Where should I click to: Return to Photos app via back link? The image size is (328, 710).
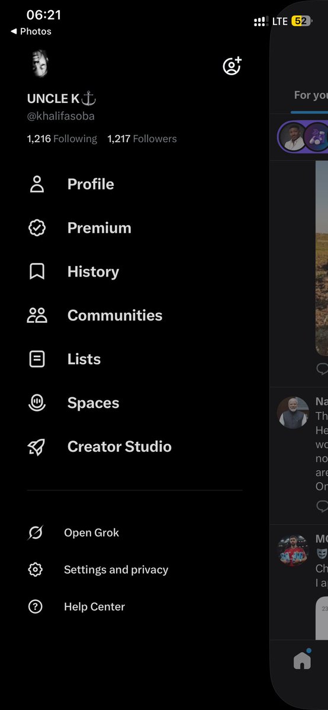[x=31, y=31]
